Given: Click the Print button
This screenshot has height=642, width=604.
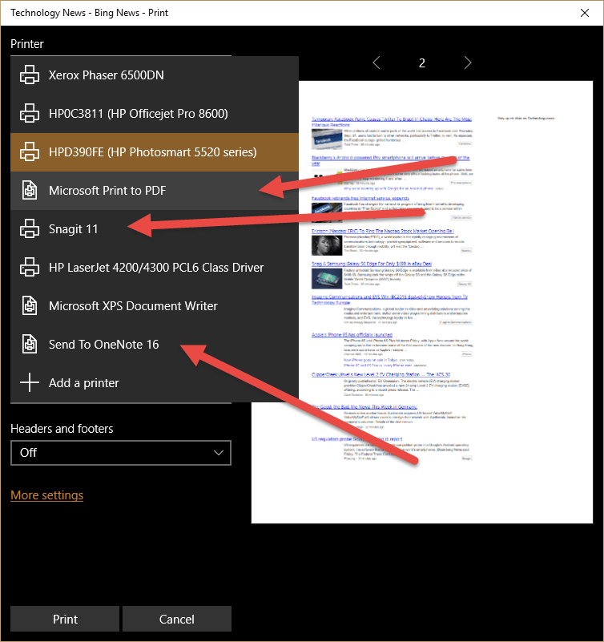Looking at the screenshot, I should point(65,619).
